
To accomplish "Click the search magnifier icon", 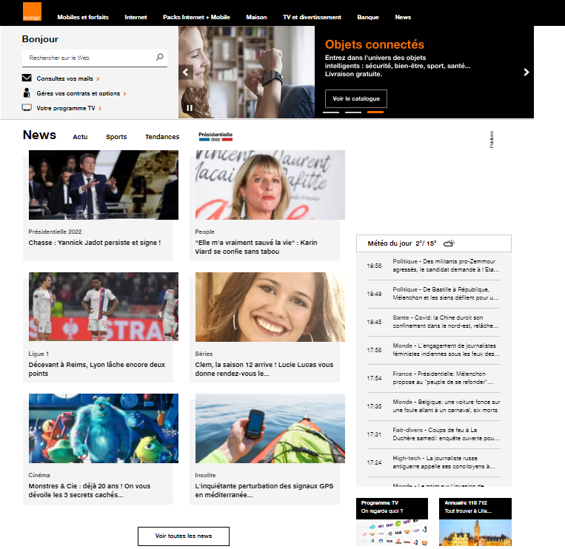I will 159,57.
